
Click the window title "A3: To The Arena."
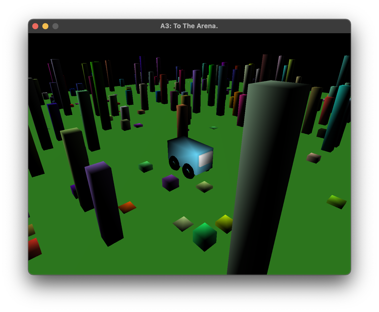tap(189, 26)
